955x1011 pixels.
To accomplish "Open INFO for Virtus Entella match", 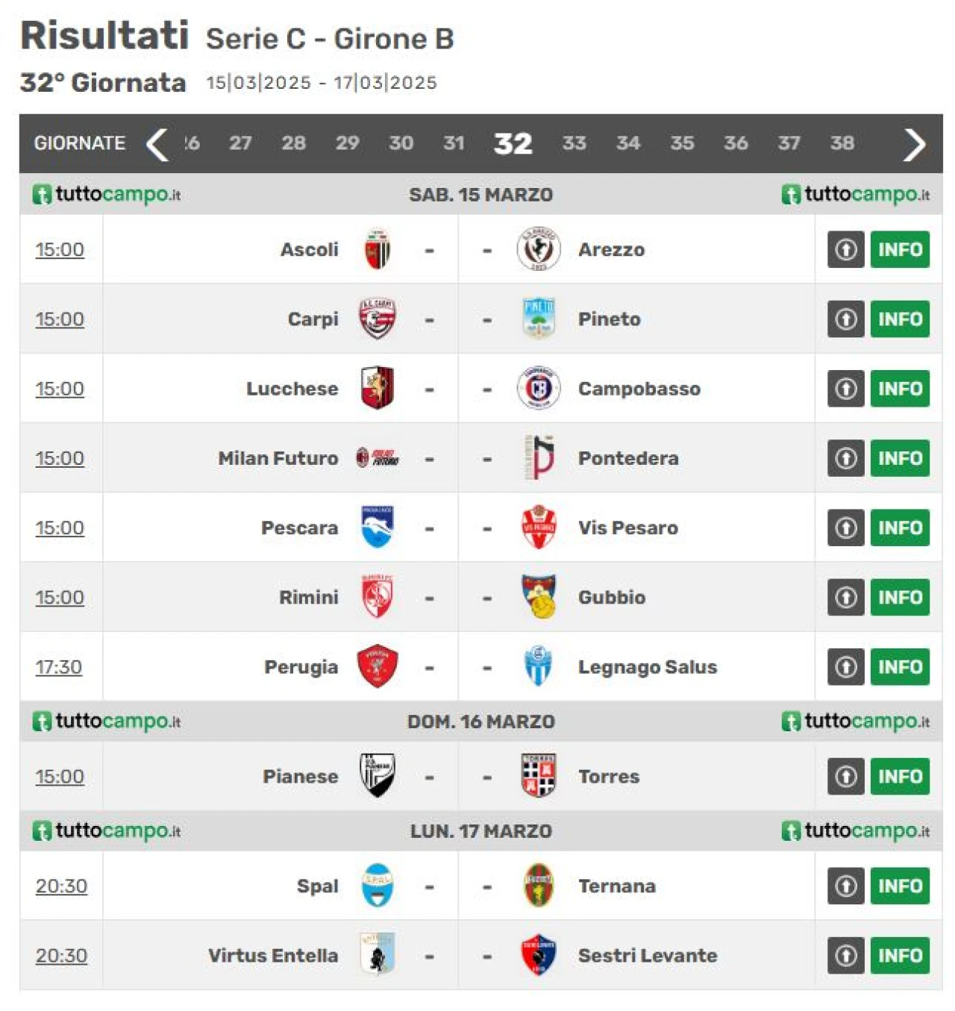I will (x=900, y=955).
